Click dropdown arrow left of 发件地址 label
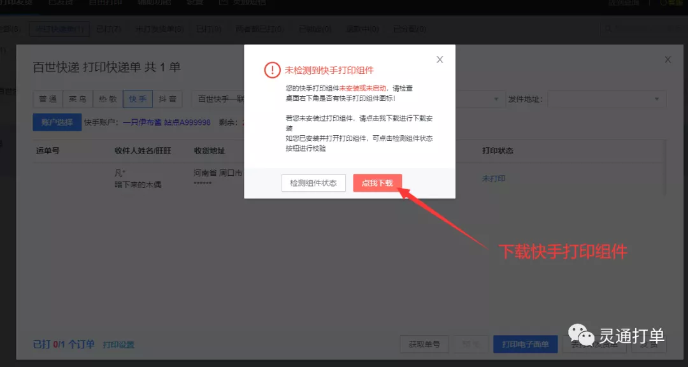Screen dimensions: 688x367 coord(496,99)
